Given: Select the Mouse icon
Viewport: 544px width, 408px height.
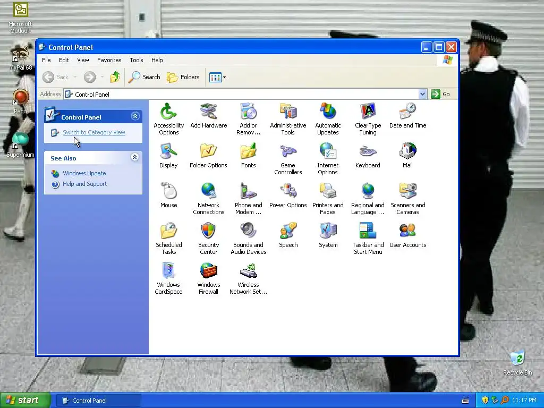Looking at the screenshot, I should click(168, 195).
